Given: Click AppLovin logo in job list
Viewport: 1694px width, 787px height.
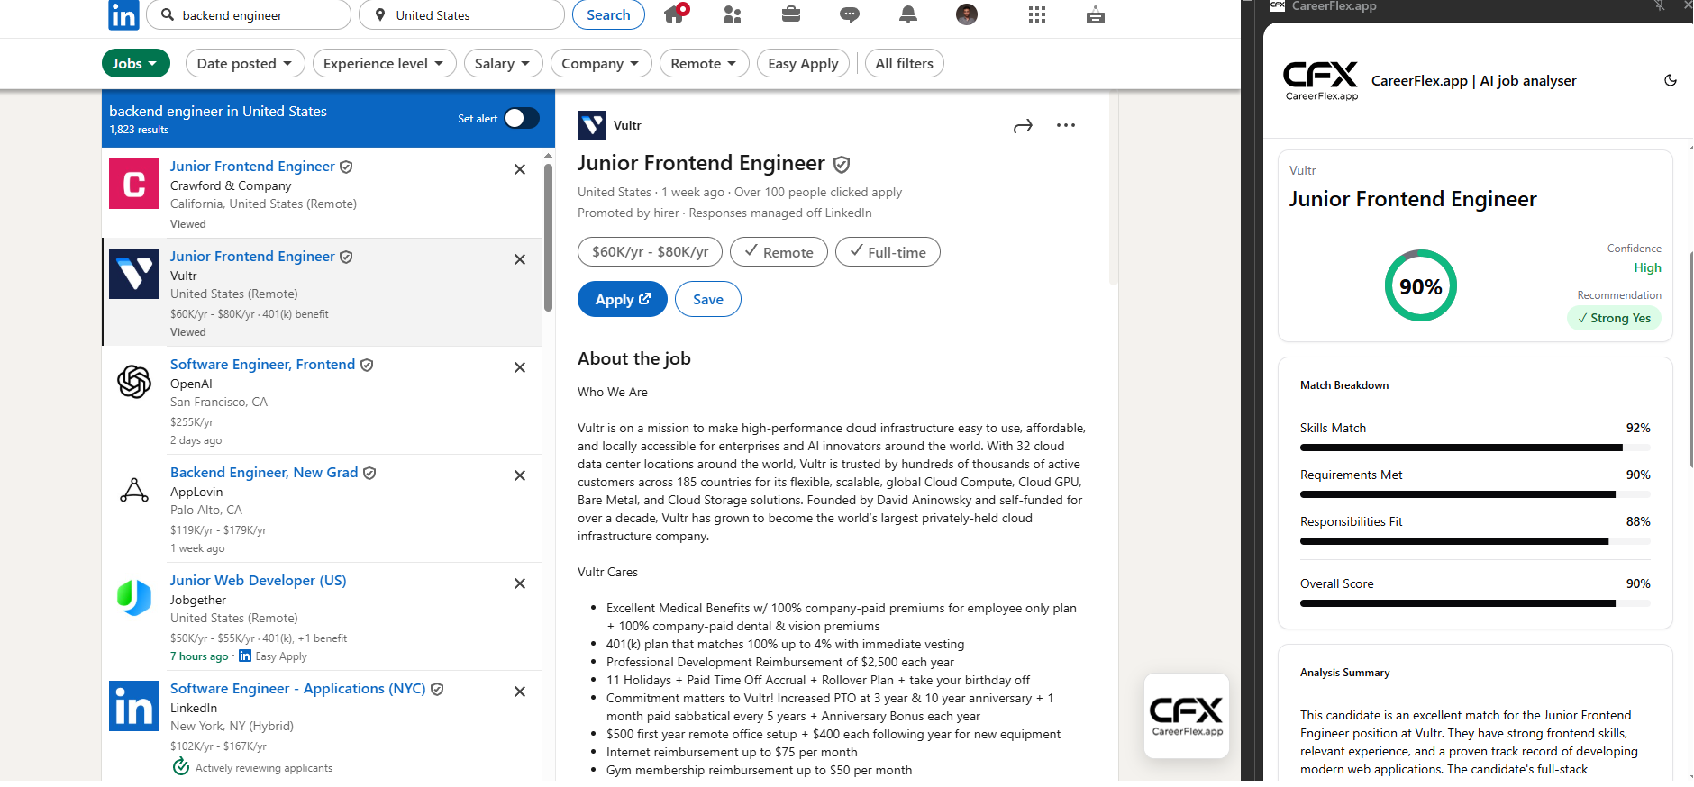Looking at the screenshot, I should click(134, 490).
